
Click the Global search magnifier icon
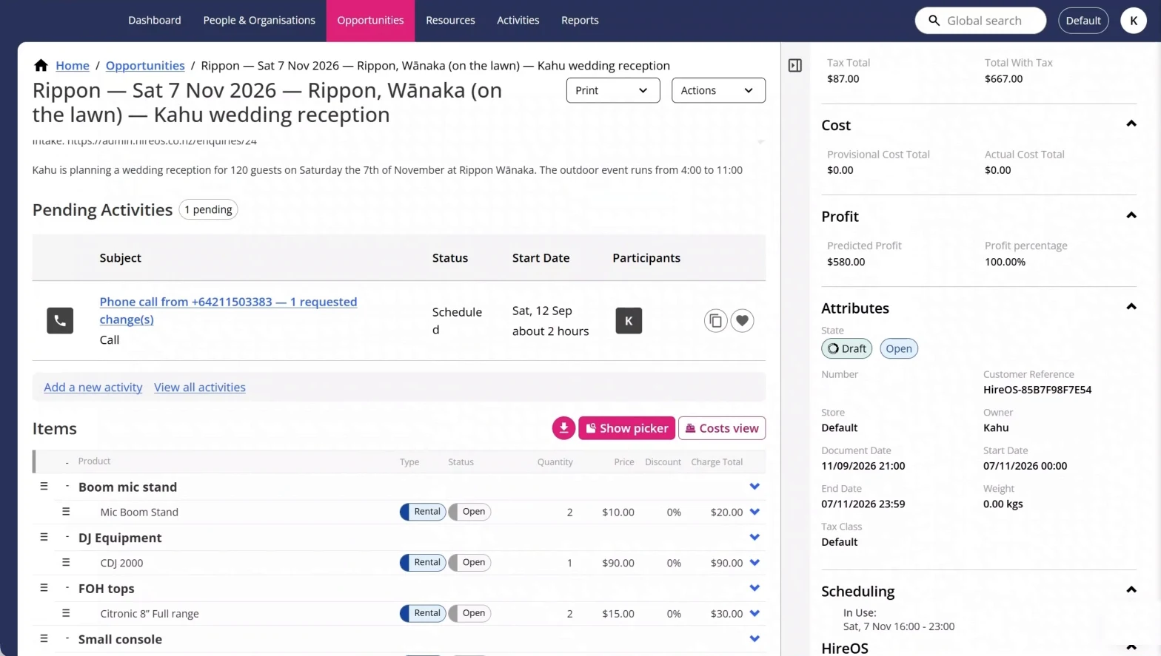pyautogui.click(x=934, y=21)
